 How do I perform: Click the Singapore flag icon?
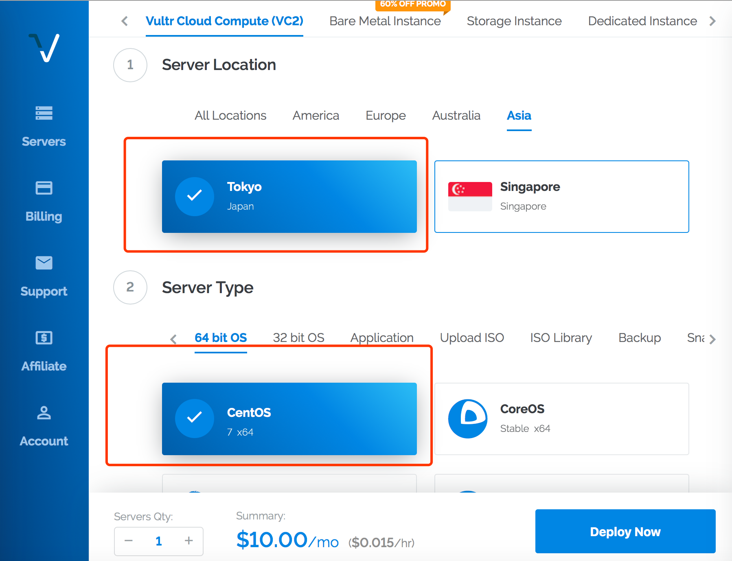(470, 196)
